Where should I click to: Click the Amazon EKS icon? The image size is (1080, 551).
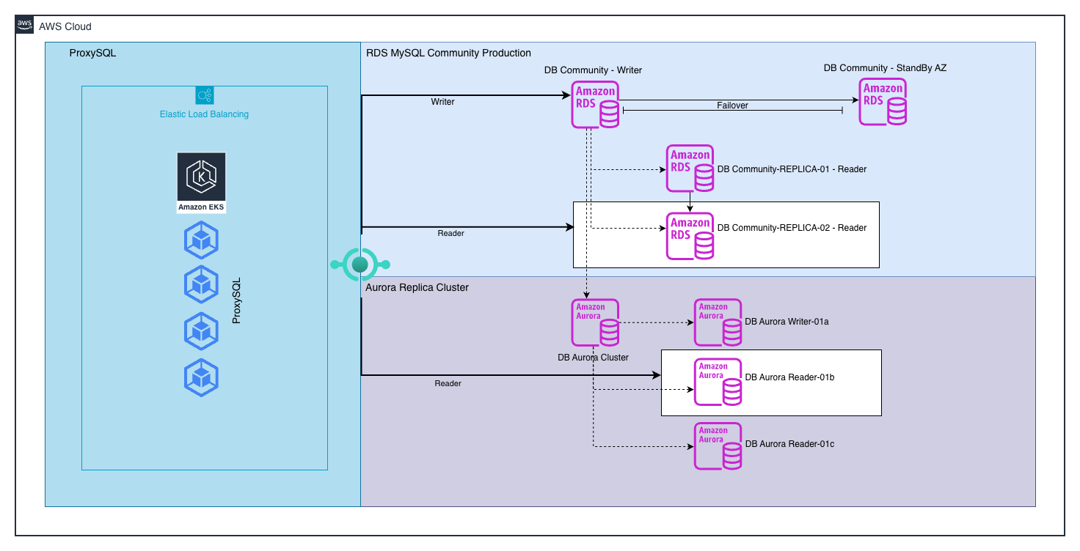[201, 183]
